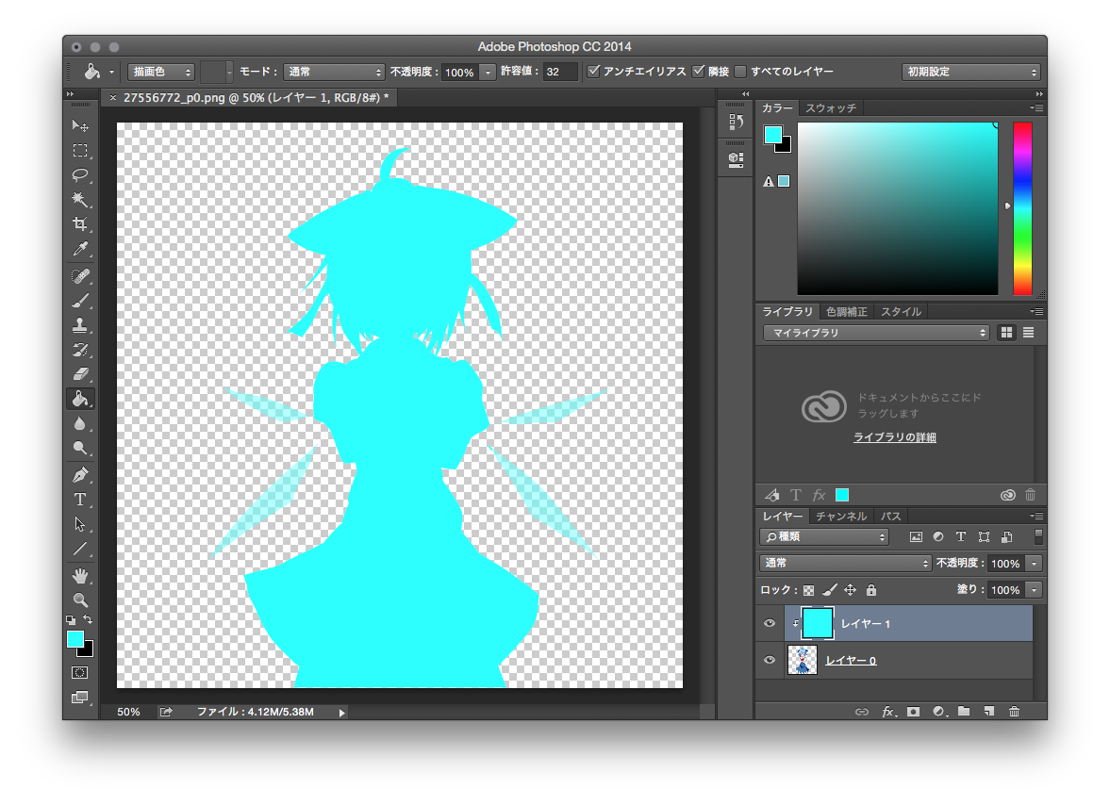Select the Type tool
Screen dimensions: 1110x805
80,500
